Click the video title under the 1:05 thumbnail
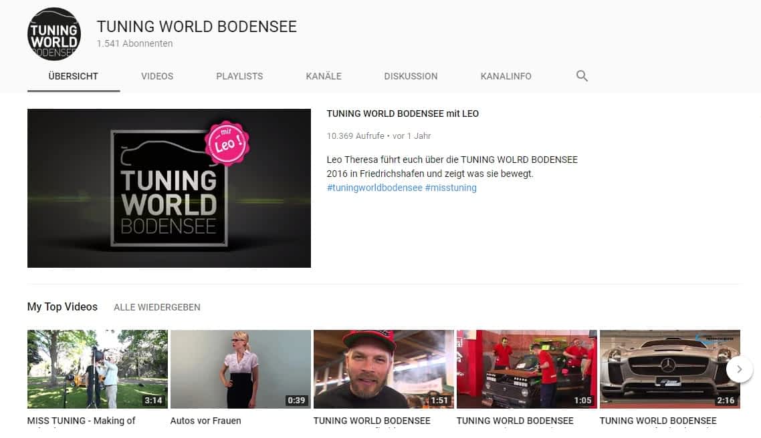Viewport: 761px width, 438px height. click(x=515, y=421)
